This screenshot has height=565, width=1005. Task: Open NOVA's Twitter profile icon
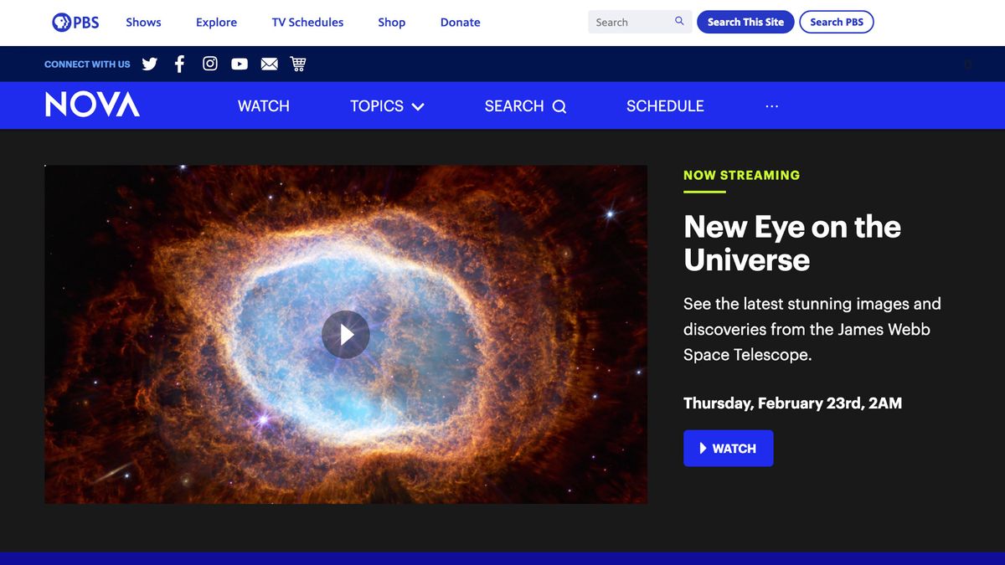[149, 64]
